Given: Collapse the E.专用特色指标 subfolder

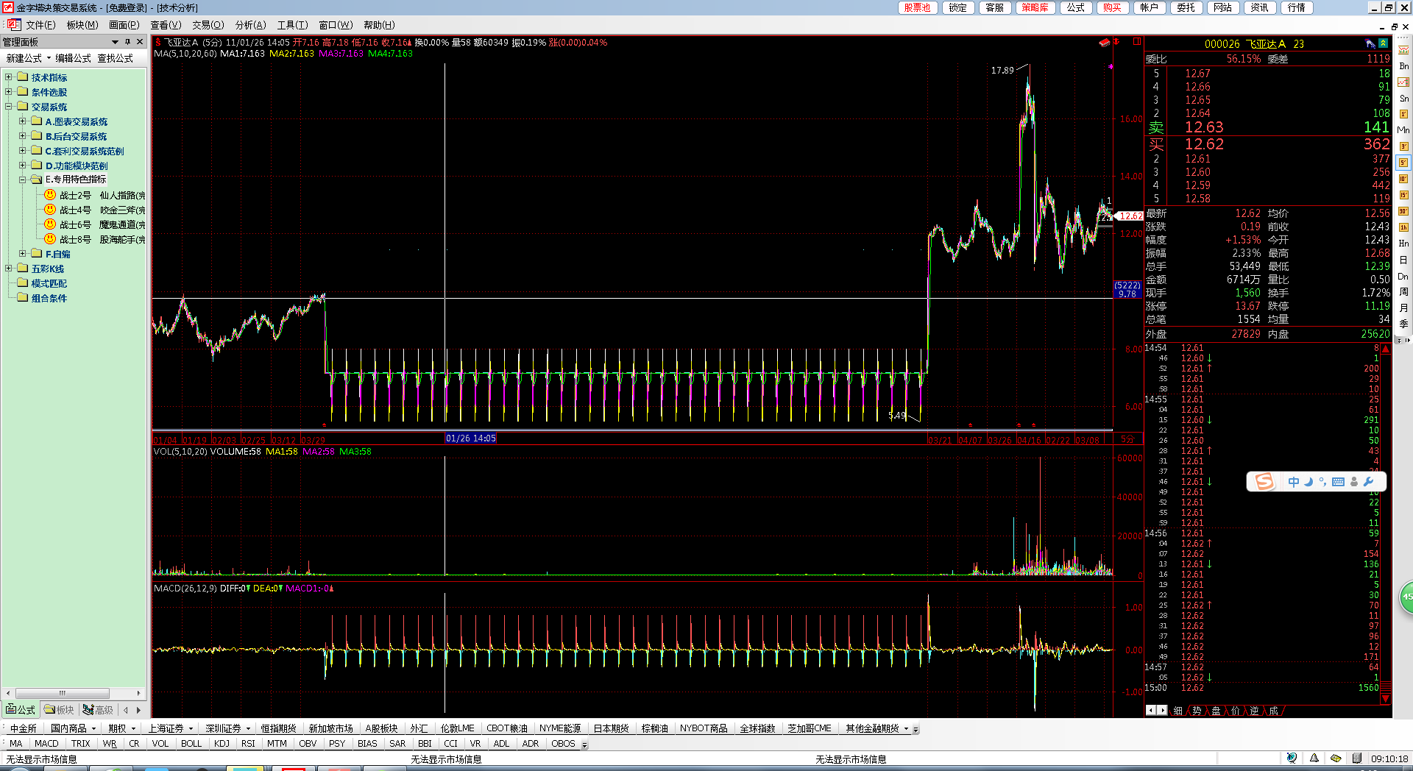Looking at the screenshot, I should [23, 180].
